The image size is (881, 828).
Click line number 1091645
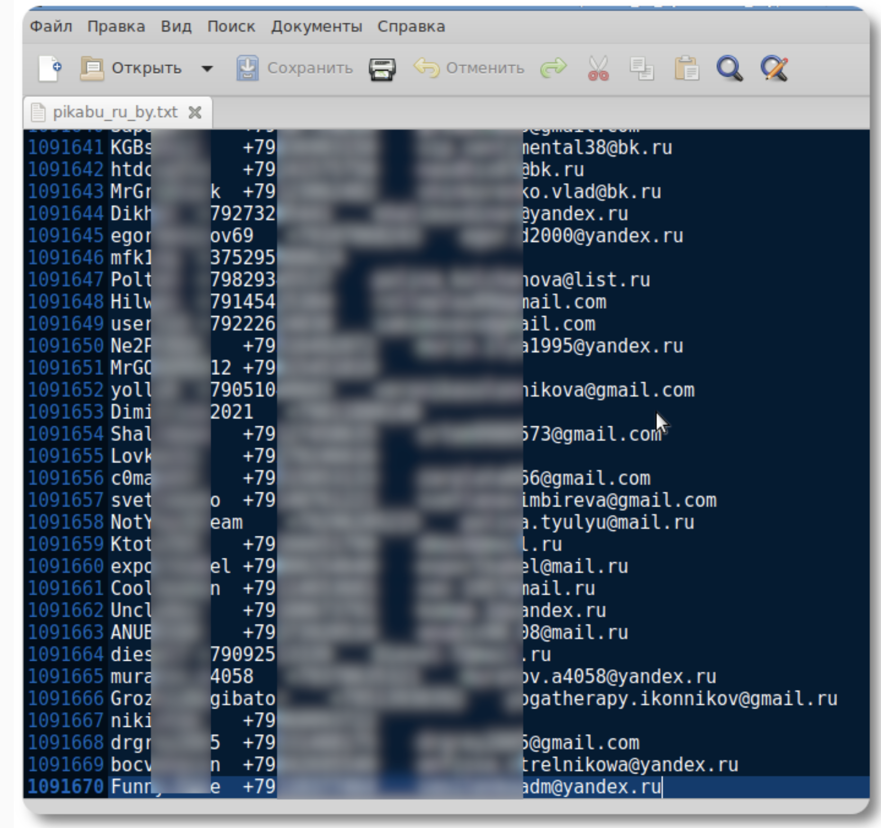pos(66,236)
